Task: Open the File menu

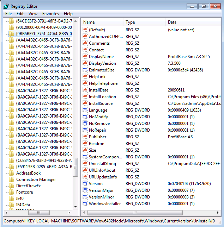Action: tap(8, 14)
